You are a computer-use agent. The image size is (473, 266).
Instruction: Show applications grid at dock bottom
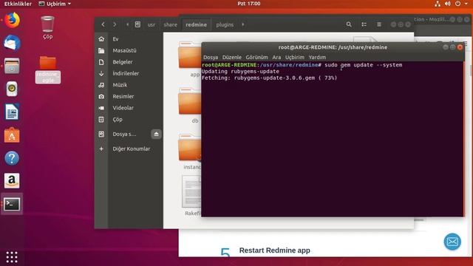point(12,257)
